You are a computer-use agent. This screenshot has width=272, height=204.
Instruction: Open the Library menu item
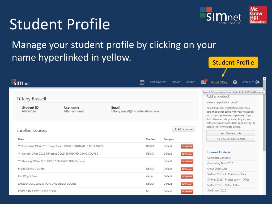176,82
